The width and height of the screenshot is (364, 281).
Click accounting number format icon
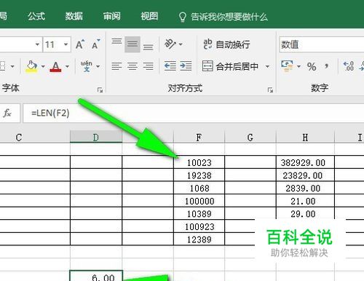click(287, 66)
